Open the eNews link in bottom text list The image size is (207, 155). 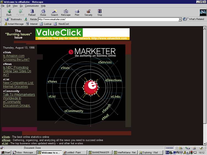click(x=6, y=140)
